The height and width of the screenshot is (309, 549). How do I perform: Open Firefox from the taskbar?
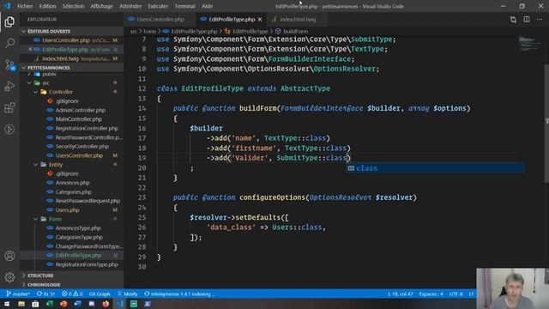pos(106,304)
